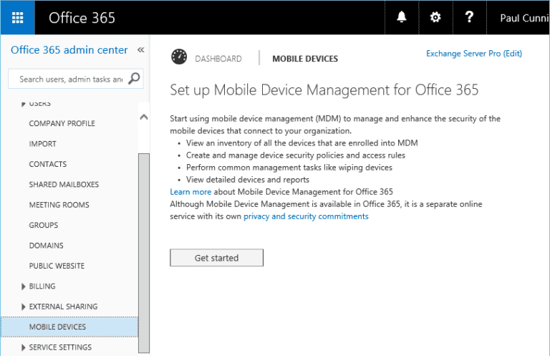Click the Set up Mobile Device Management heading
The width and height of the screenshot is (550, 356).
click(324, 90)
